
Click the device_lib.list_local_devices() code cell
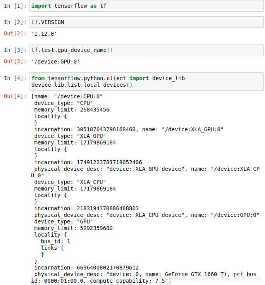click(146, 81)
